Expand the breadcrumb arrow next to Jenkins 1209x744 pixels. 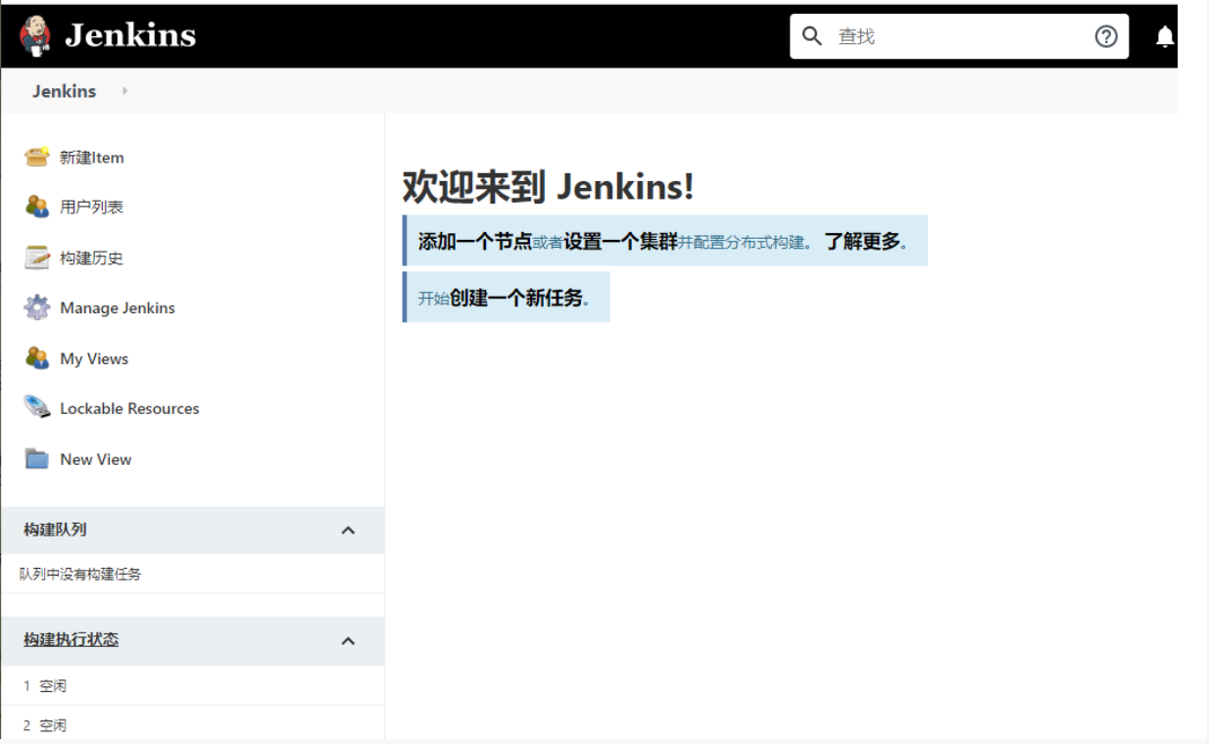point(124,91)
